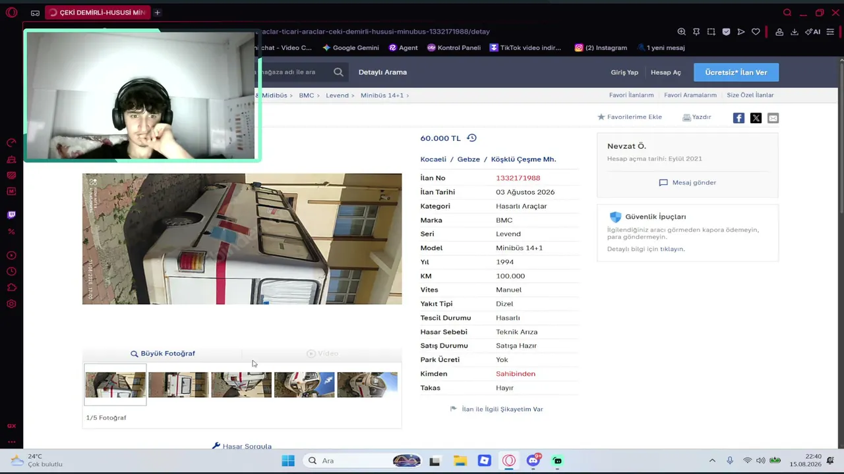
Task: Click Giriş Yap to log in
Action: click(x=624, y=72)
